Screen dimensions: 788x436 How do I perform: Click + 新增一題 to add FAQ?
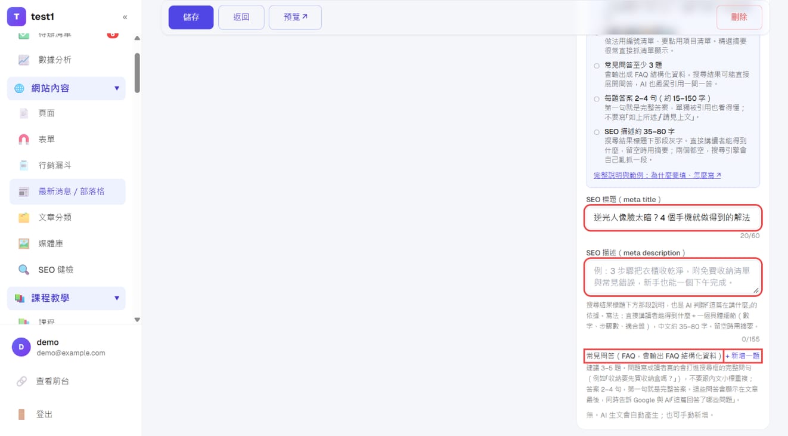coord(743,356)
